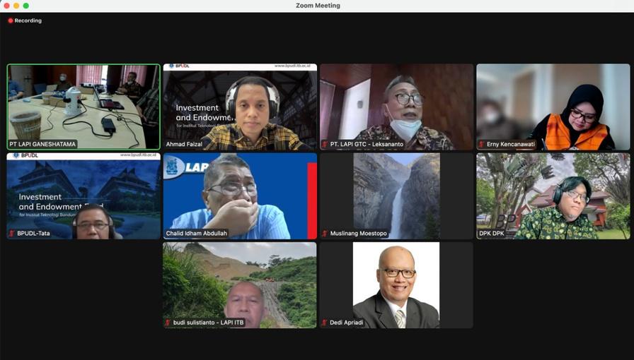The image size is (634, 360).
Task: Select the PT LAPI GANESHATAMA video tile
Action: point(83,107)
